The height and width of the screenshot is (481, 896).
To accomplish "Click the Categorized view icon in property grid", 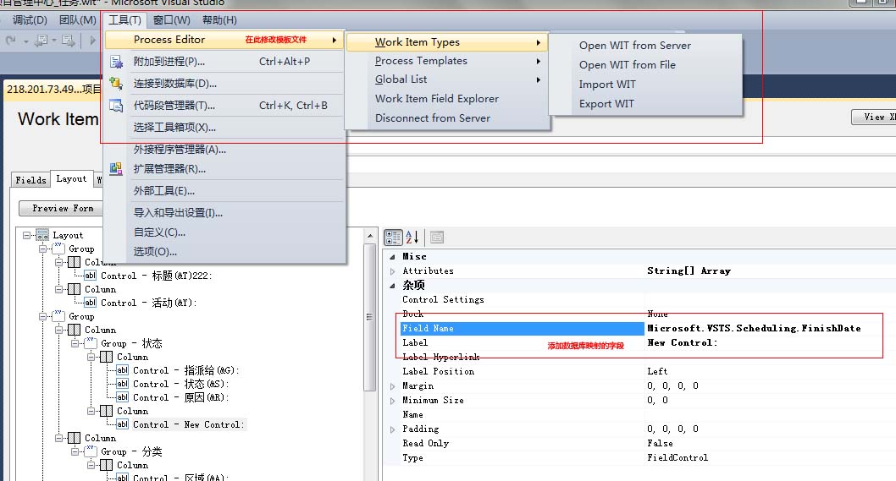I will click(393, 238).
